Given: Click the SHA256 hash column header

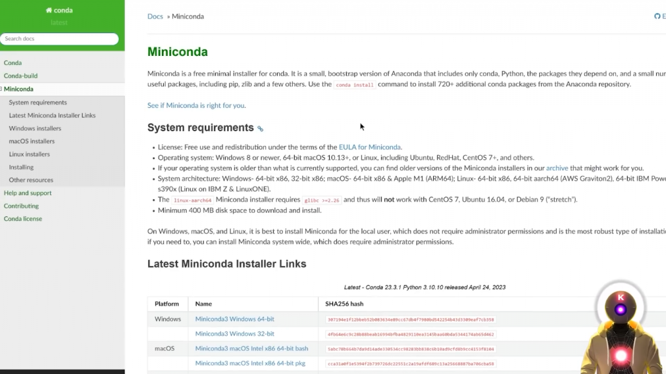Looking at the screenshot, I should pos(345,304).
